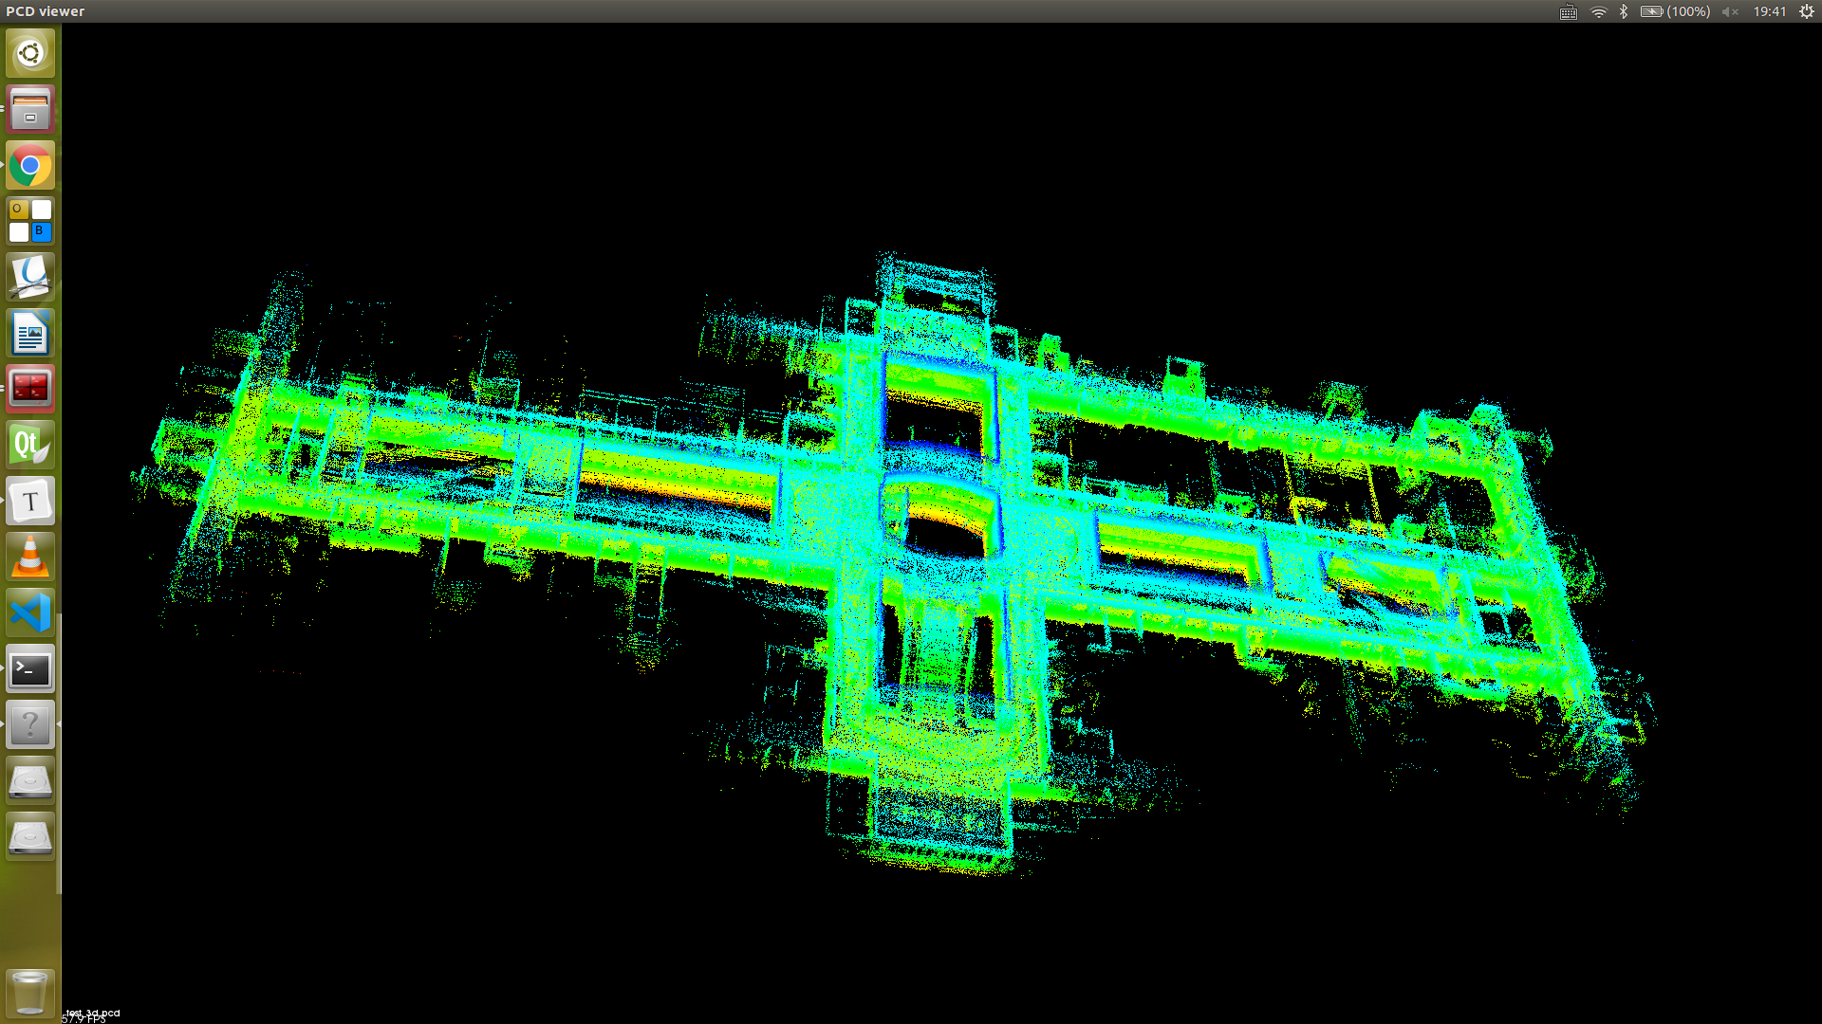Open the Ubuntu Dash from the launcher
Image resolution: width=1822 pixels, height=1024 pixels.
29,52
